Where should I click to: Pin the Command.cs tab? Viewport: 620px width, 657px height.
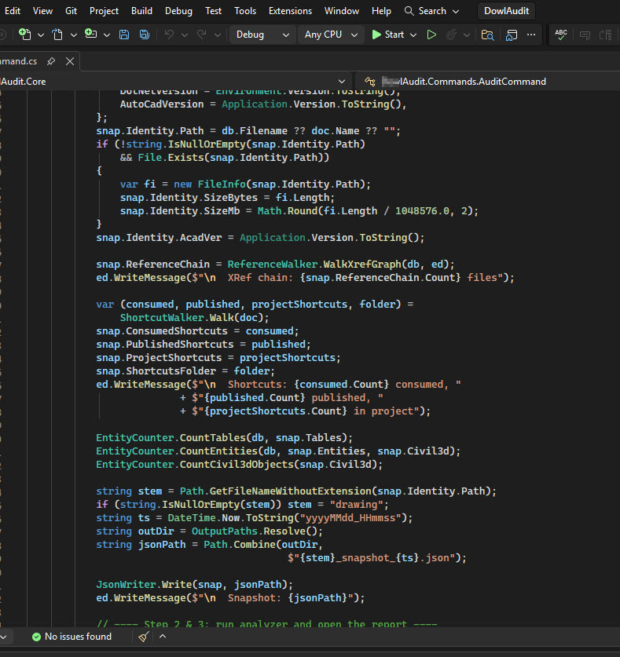pyautogui.click(x=51, y=61)
